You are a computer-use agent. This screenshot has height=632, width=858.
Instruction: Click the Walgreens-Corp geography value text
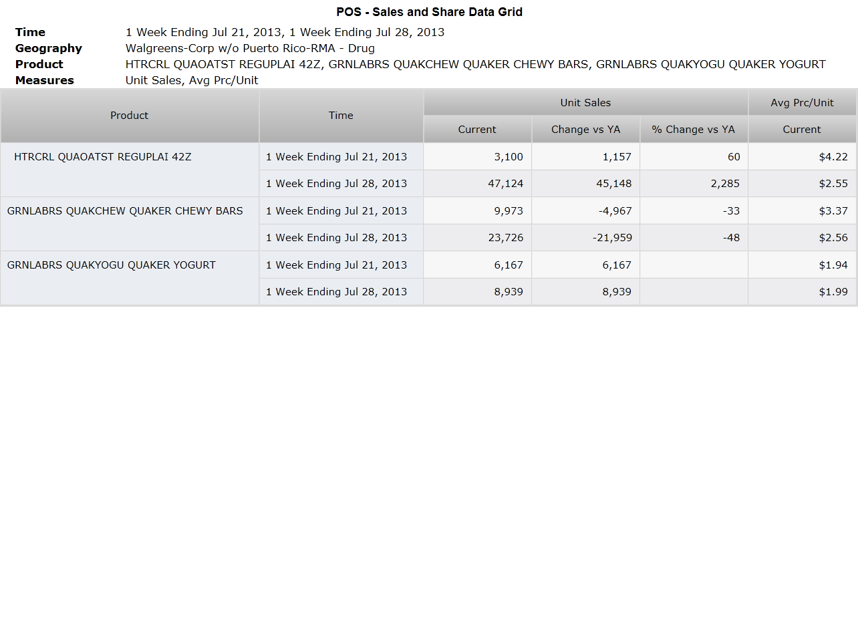(x=250, y=48)
